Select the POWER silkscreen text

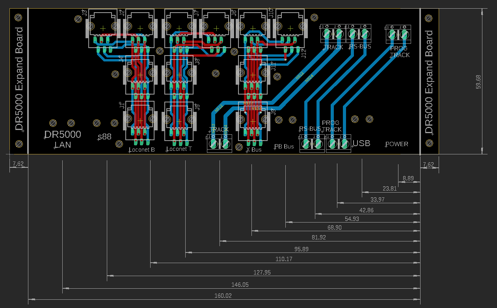click(x=397, y=144)
